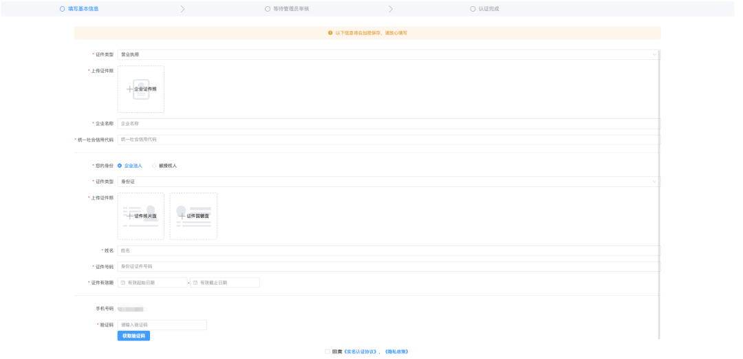Click the form's vertical scrollbar
Image resolution: width=743 pixels, height=359 pixels.
[x=658, y=194]
